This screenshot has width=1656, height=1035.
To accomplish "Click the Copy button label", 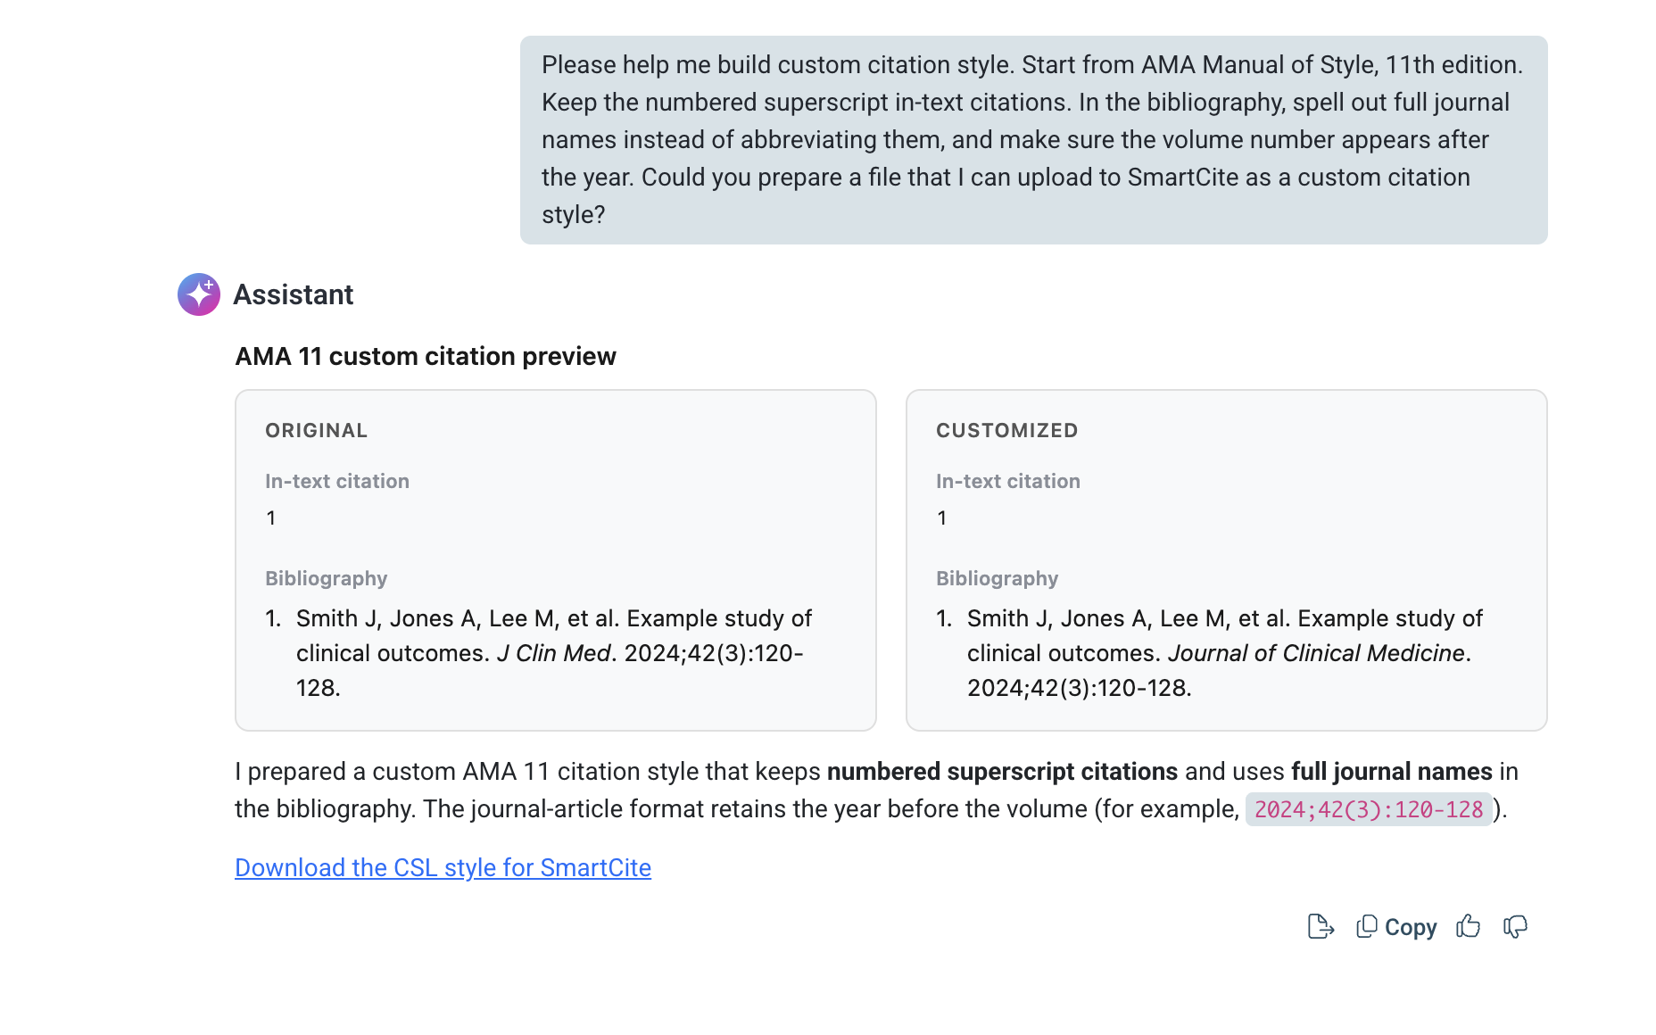I will [x=1410, y=928].
